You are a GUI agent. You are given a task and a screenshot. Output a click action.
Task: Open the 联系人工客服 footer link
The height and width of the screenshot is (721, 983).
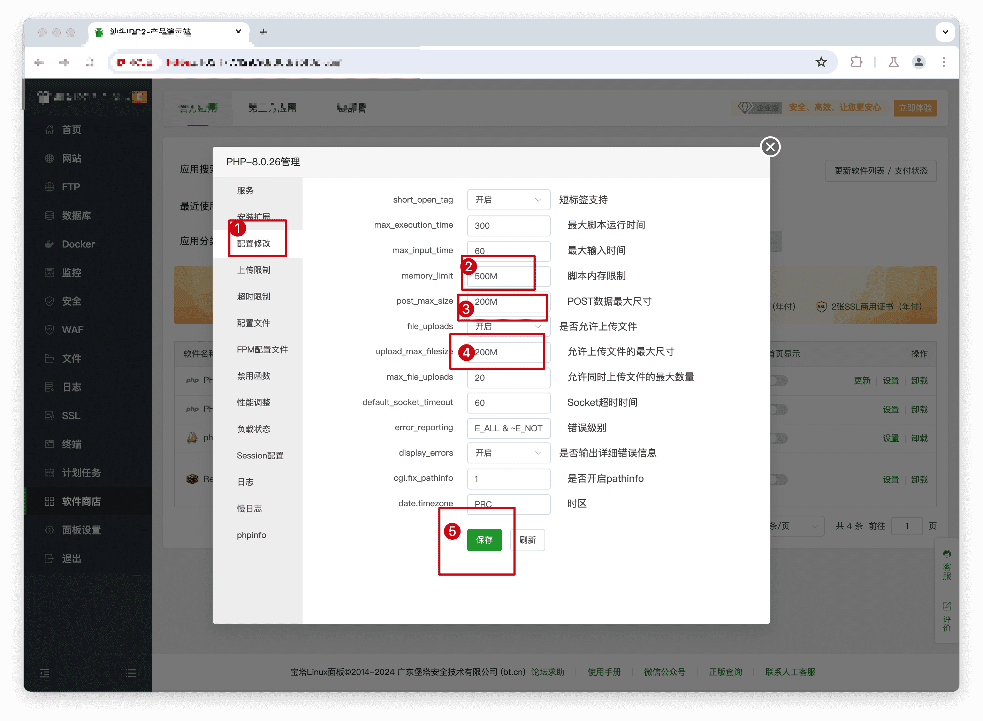[x=790, y=672]
